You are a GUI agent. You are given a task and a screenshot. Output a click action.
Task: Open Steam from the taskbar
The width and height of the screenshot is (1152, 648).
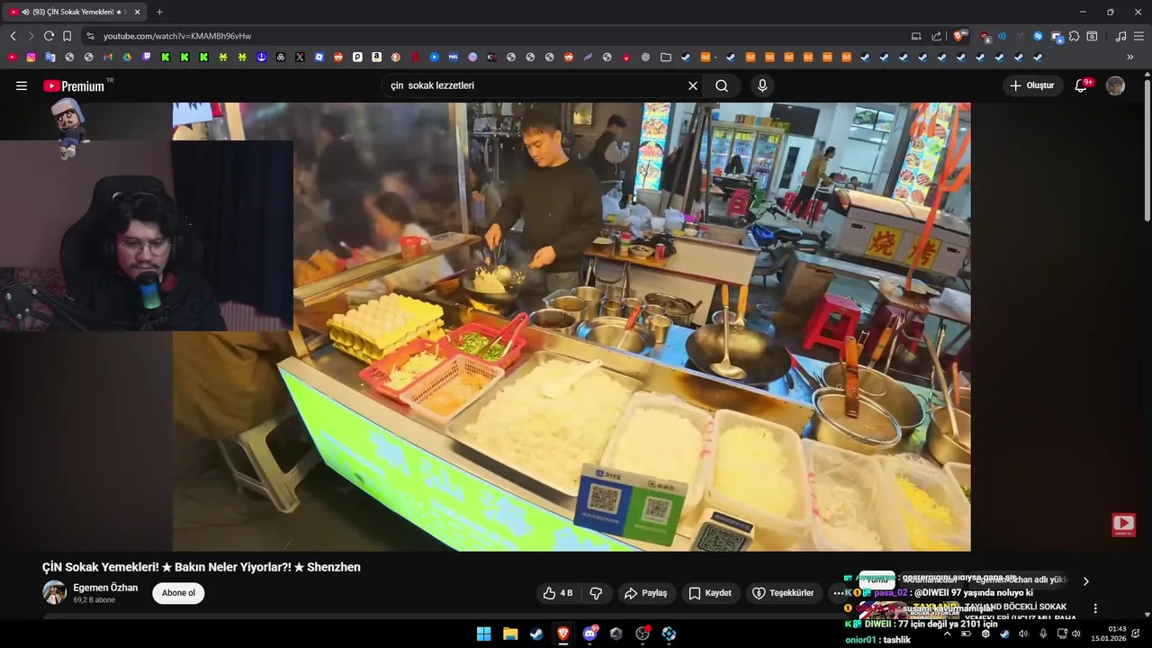coord(536,634)
